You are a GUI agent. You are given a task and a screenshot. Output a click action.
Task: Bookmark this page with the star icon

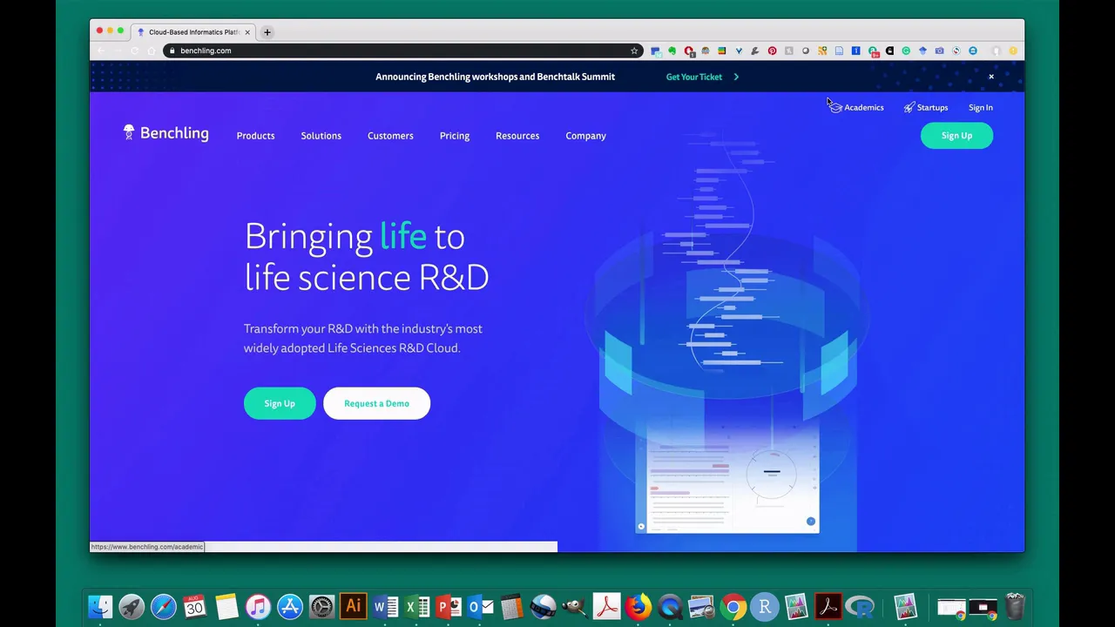pyautogui.click(x=634, y=51)
